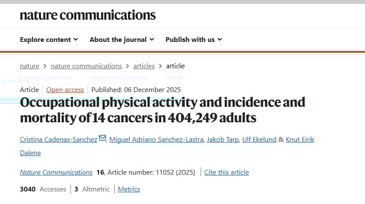This screenshot has width=365, height=204.
Task: Click the Open access link
Action: 65,90
